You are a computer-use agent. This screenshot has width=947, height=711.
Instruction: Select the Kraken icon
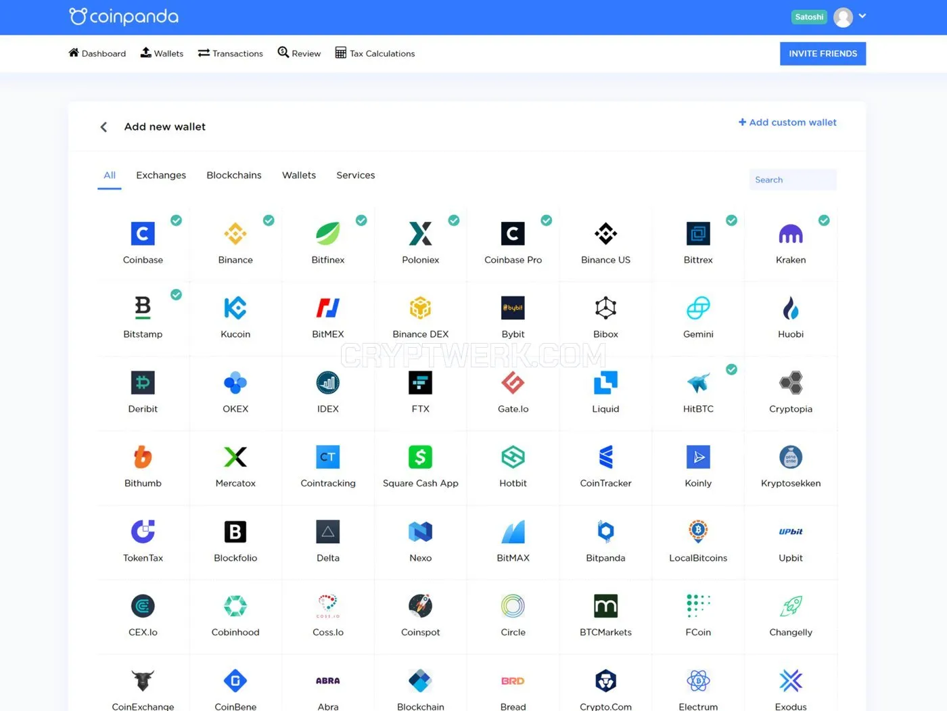(x=791, y=233)
